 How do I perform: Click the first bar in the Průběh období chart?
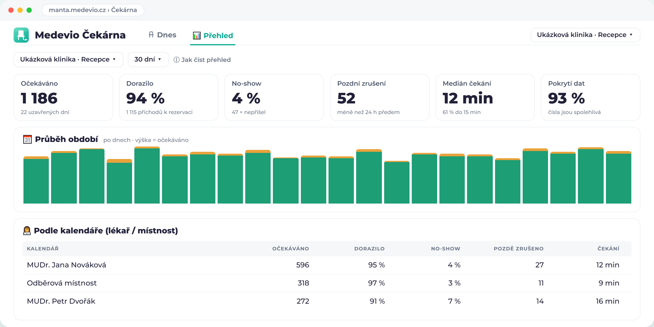point(36,180)
